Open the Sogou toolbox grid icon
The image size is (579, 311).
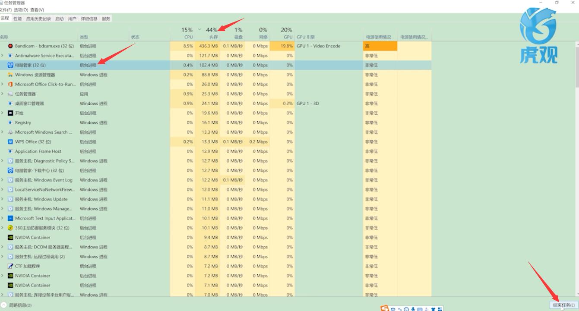(440, 309)
